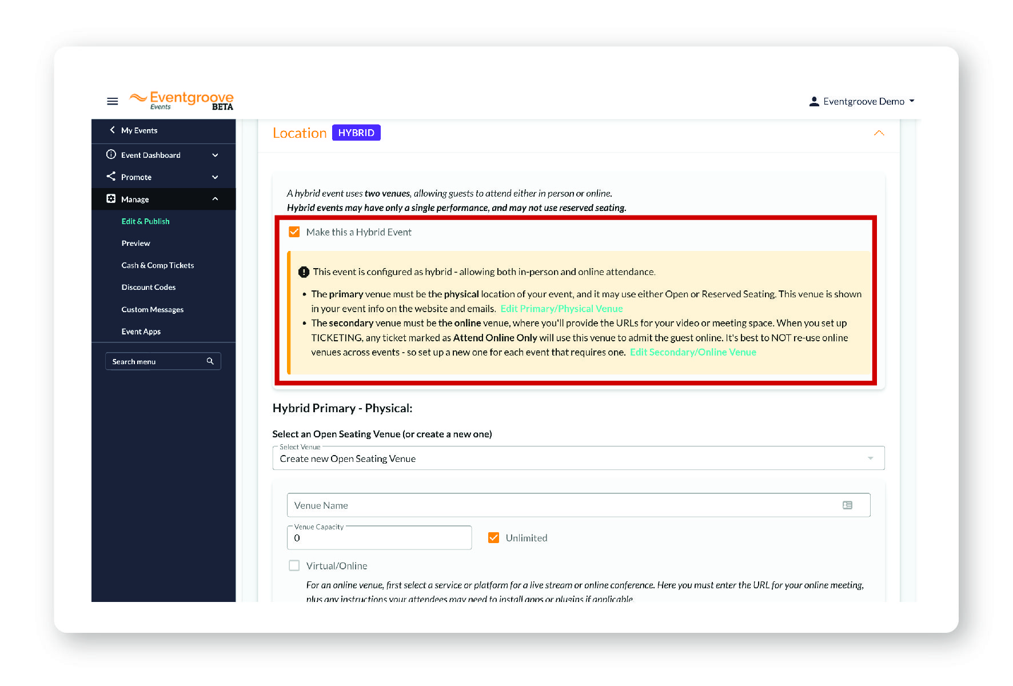1013x686 pixels.
Task: Expand the Promote menu chevron
Action: coord(215,177)
